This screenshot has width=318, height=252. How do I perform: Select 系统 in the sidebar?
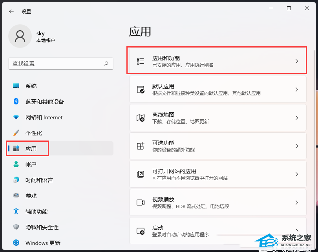coord(60,86)
